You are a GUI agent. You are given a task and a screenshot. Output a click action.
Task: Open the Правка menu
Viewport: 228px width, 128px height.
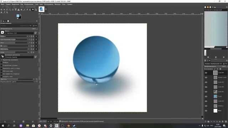(x=8, y=4)
